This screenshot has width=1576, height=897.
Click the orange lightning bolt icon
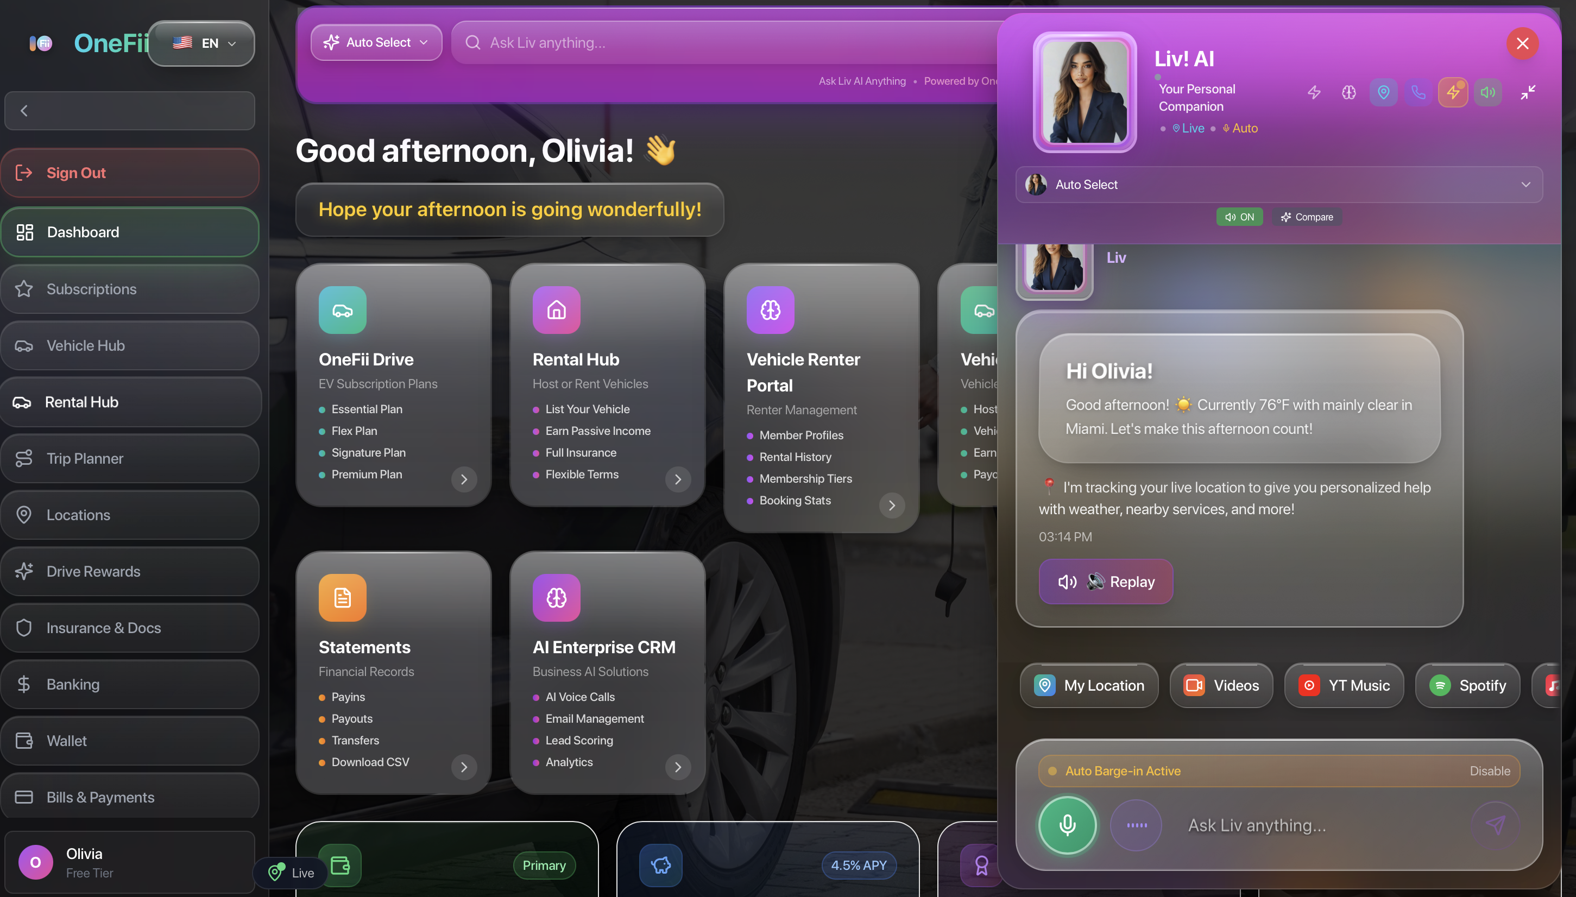[x=1453, y=92]
